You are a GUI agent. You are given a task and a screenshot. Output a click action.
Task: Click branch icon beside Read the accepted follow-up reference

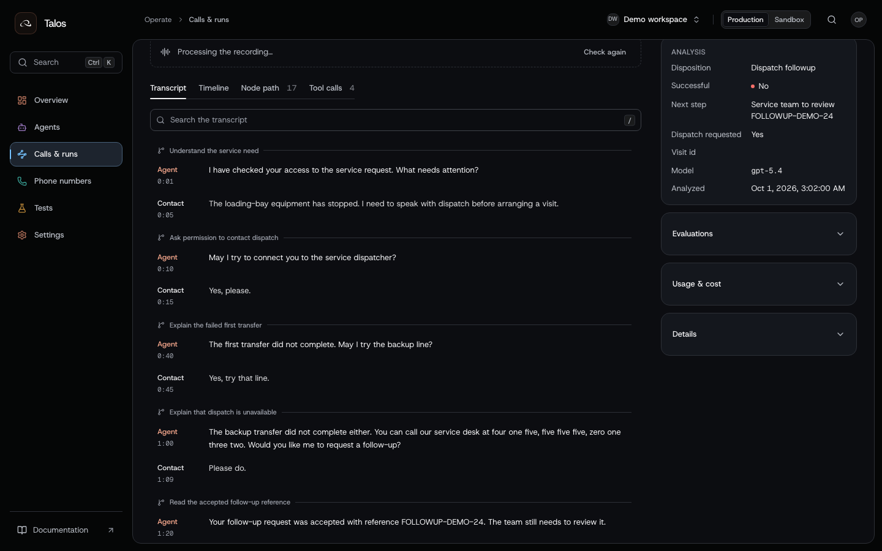coord(161,502)
